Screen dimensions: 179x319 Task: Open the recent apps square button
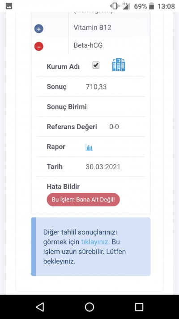[x=139, y=307]
